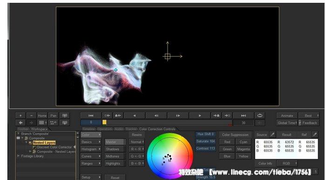Switch to the Operators tab
Viewport: 325px width, 180px height.
[105, 129]
